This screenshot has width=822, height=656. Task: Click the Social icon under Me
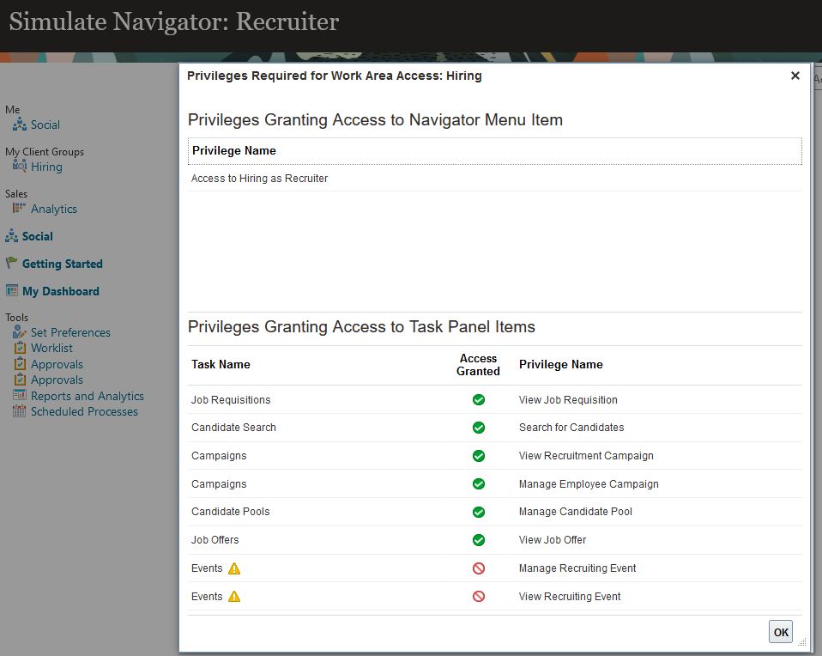pos(20,125)
